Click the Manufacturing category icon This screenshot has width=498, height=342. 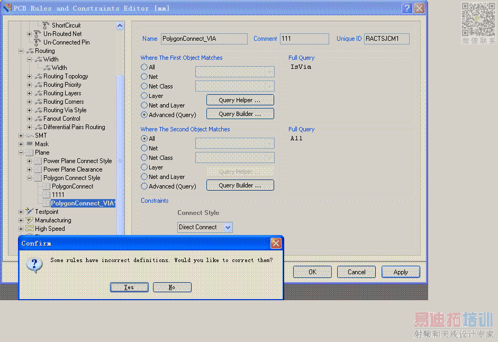tap(30, 220)
